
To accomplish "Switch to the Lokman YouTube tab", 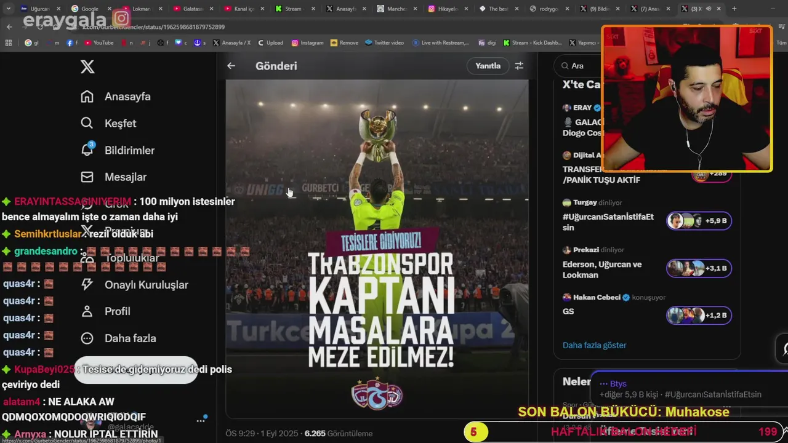I will [x=141, y=9].
